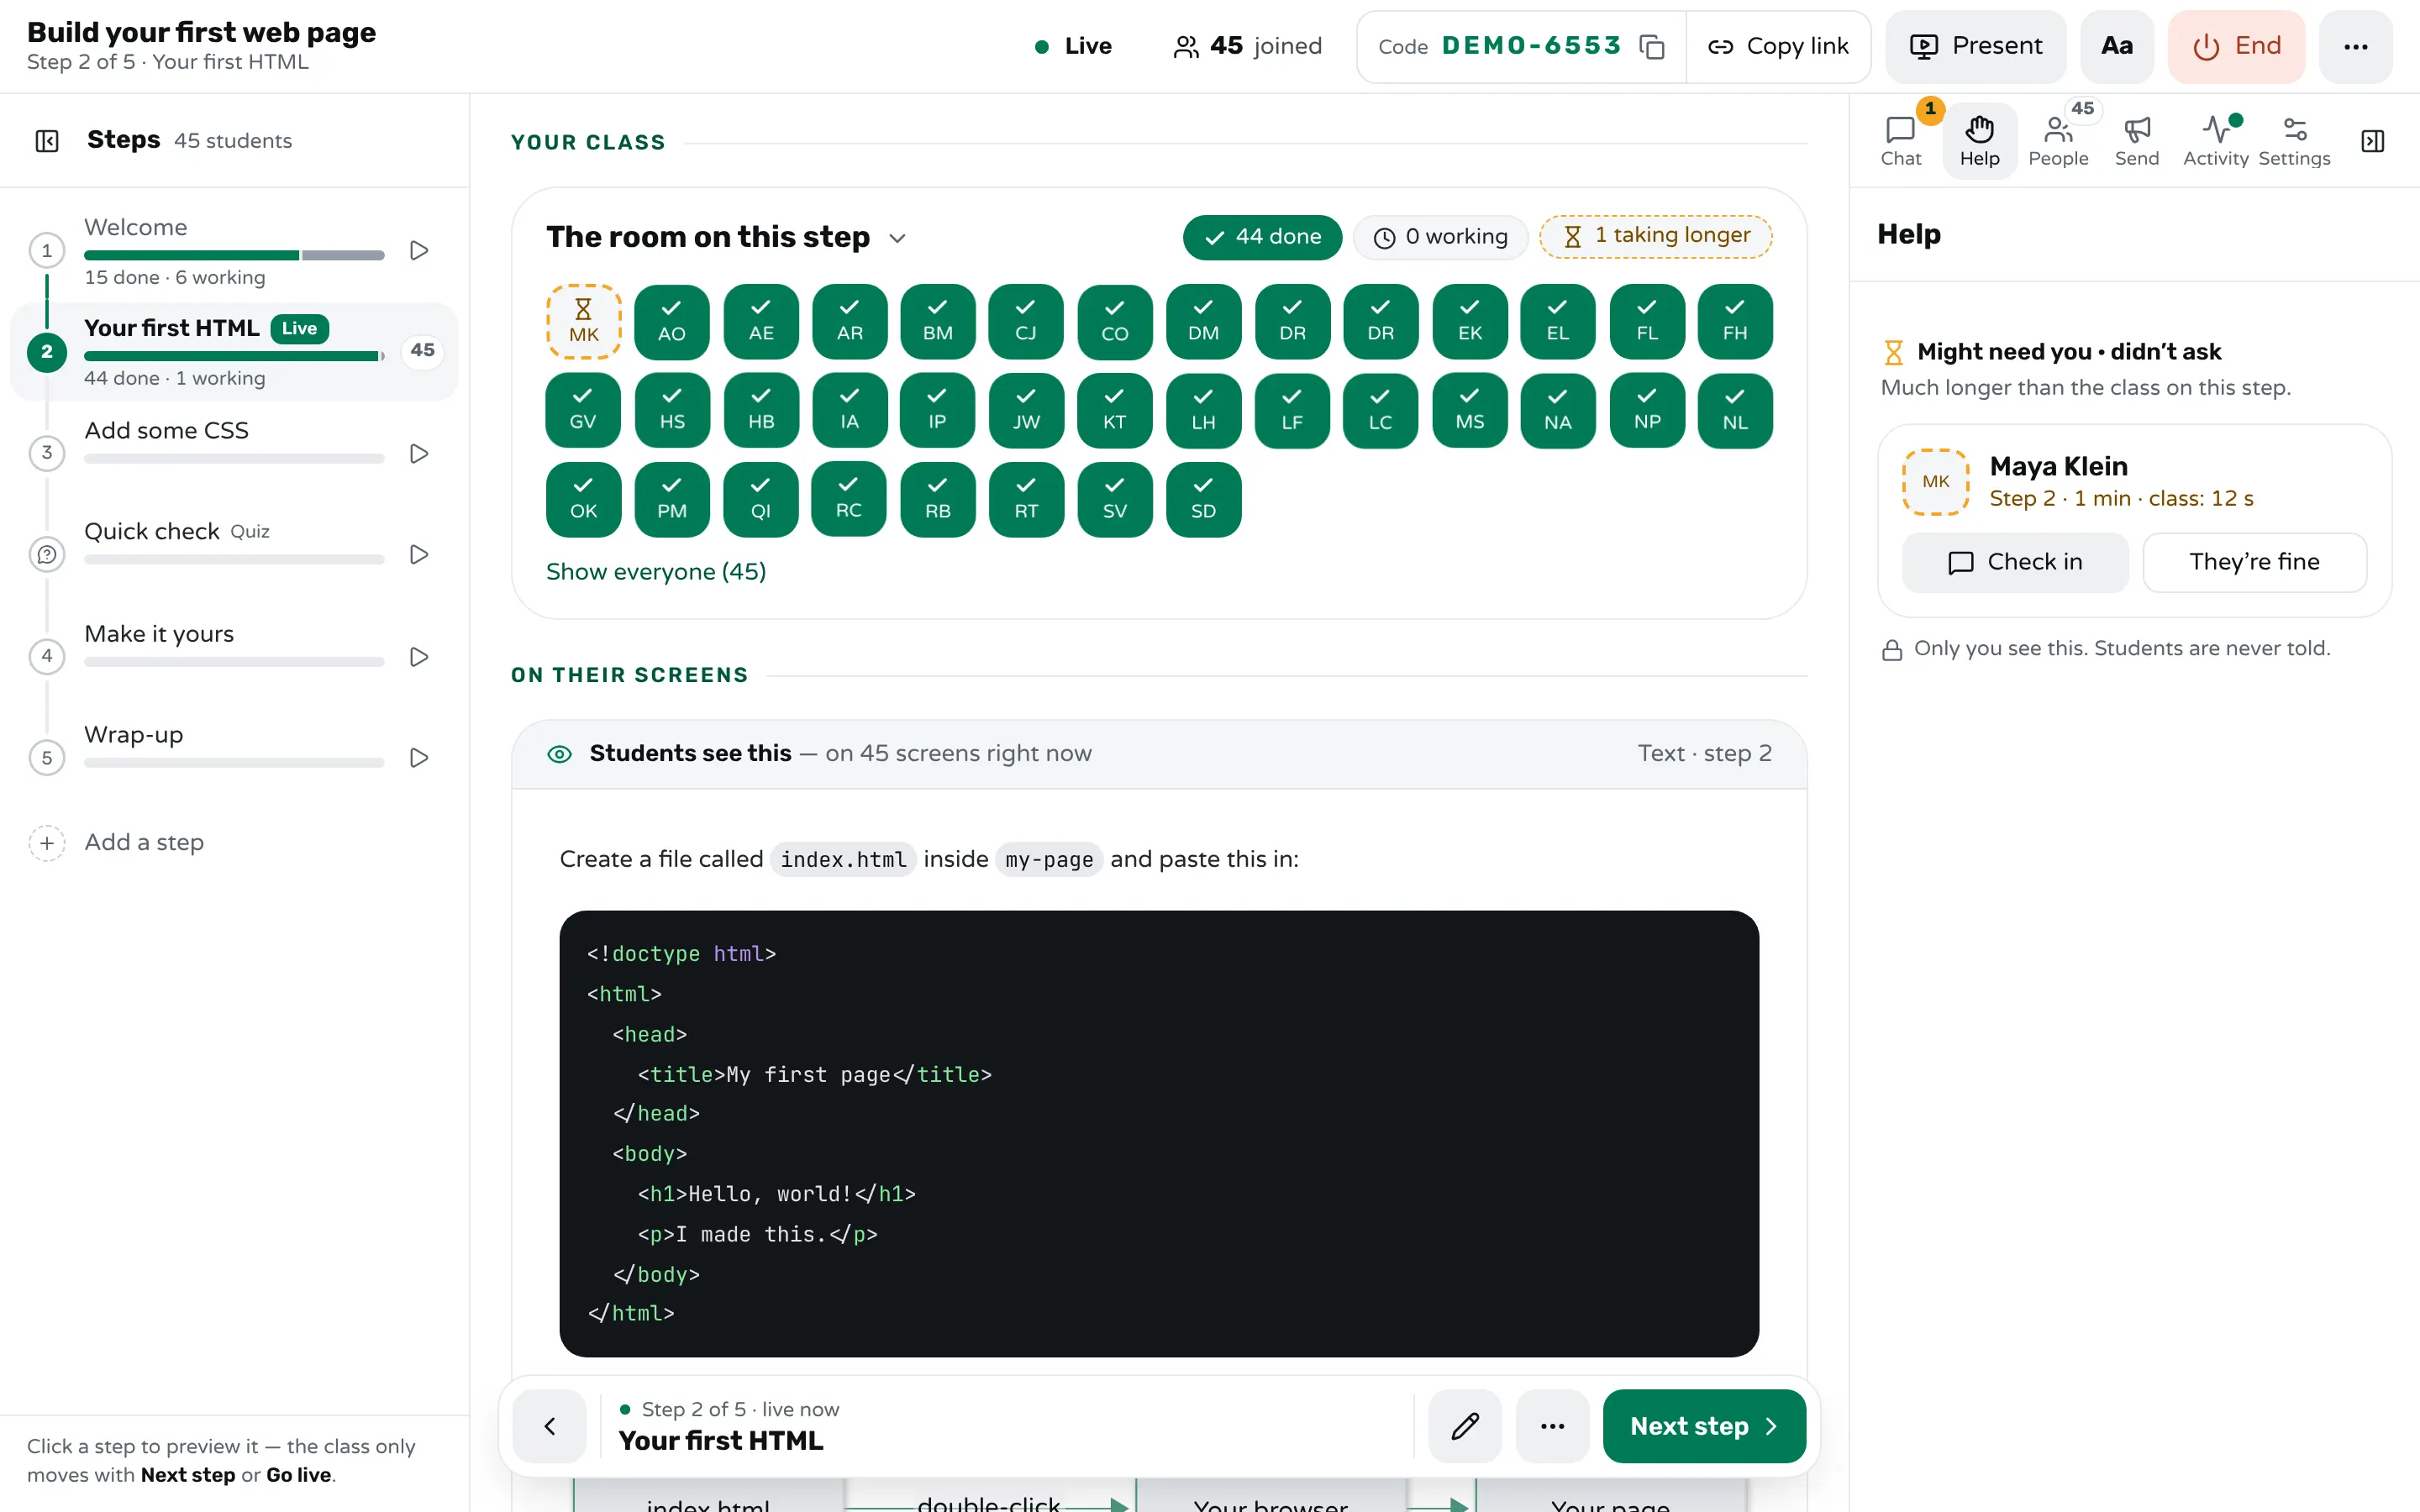The image size is (2420, 1512).
Task: Click the Present button
Action: [1975, 46]
